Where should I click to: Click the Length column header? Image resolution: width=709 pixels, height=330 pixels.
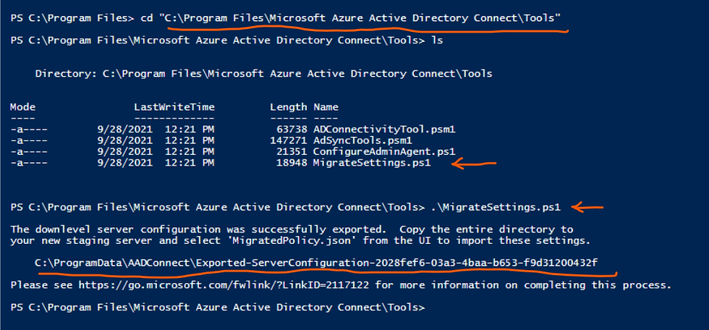point(289,107)
